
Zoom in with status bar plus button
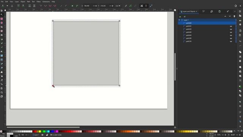point(225,135)
